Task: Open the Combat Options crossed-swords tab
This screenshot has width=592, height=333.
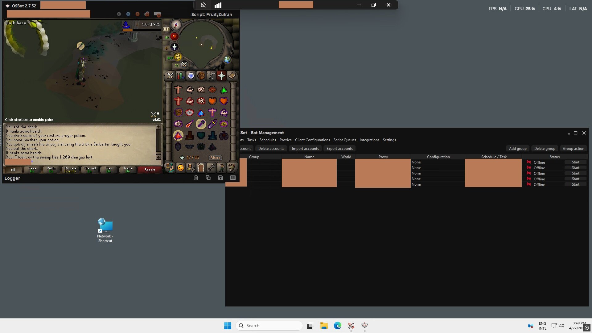Action: pos(170,76)
